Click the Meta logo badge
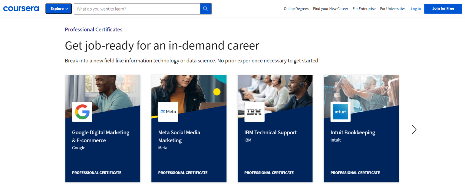This screenshot has width=465, height=187. pyautogui.click(x=168, y=112)
